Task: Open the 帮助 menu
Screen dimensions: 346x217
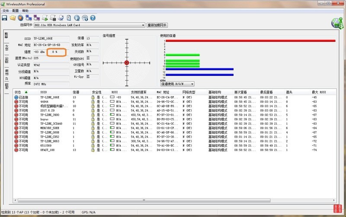Action: [25, 10]
